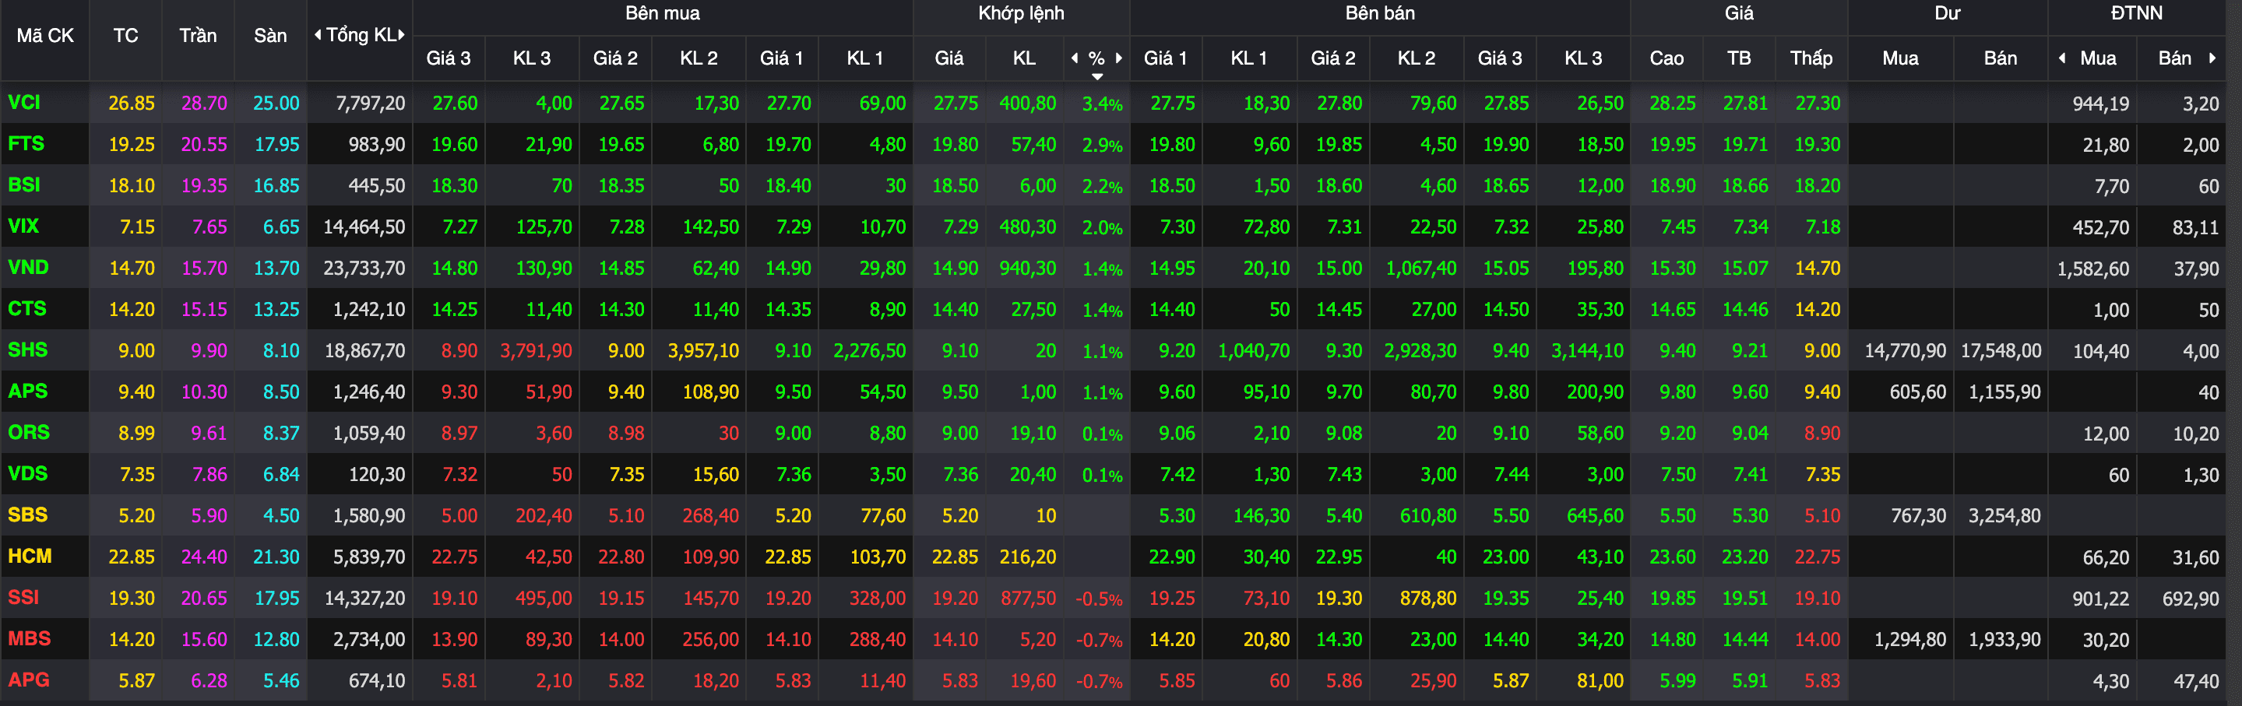
Task: Click MBS reference price 14.20
Action: pos(132,640)
